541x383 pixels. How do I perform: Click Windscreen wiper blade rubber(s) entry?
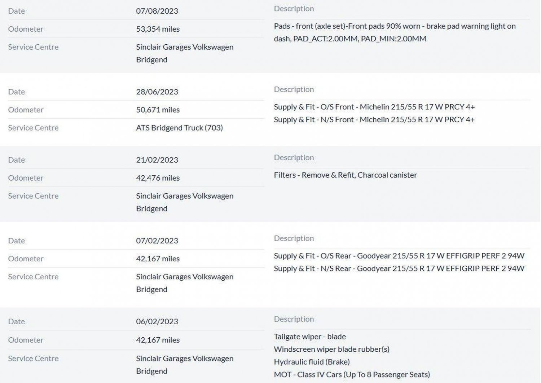(x=331, y=349)
